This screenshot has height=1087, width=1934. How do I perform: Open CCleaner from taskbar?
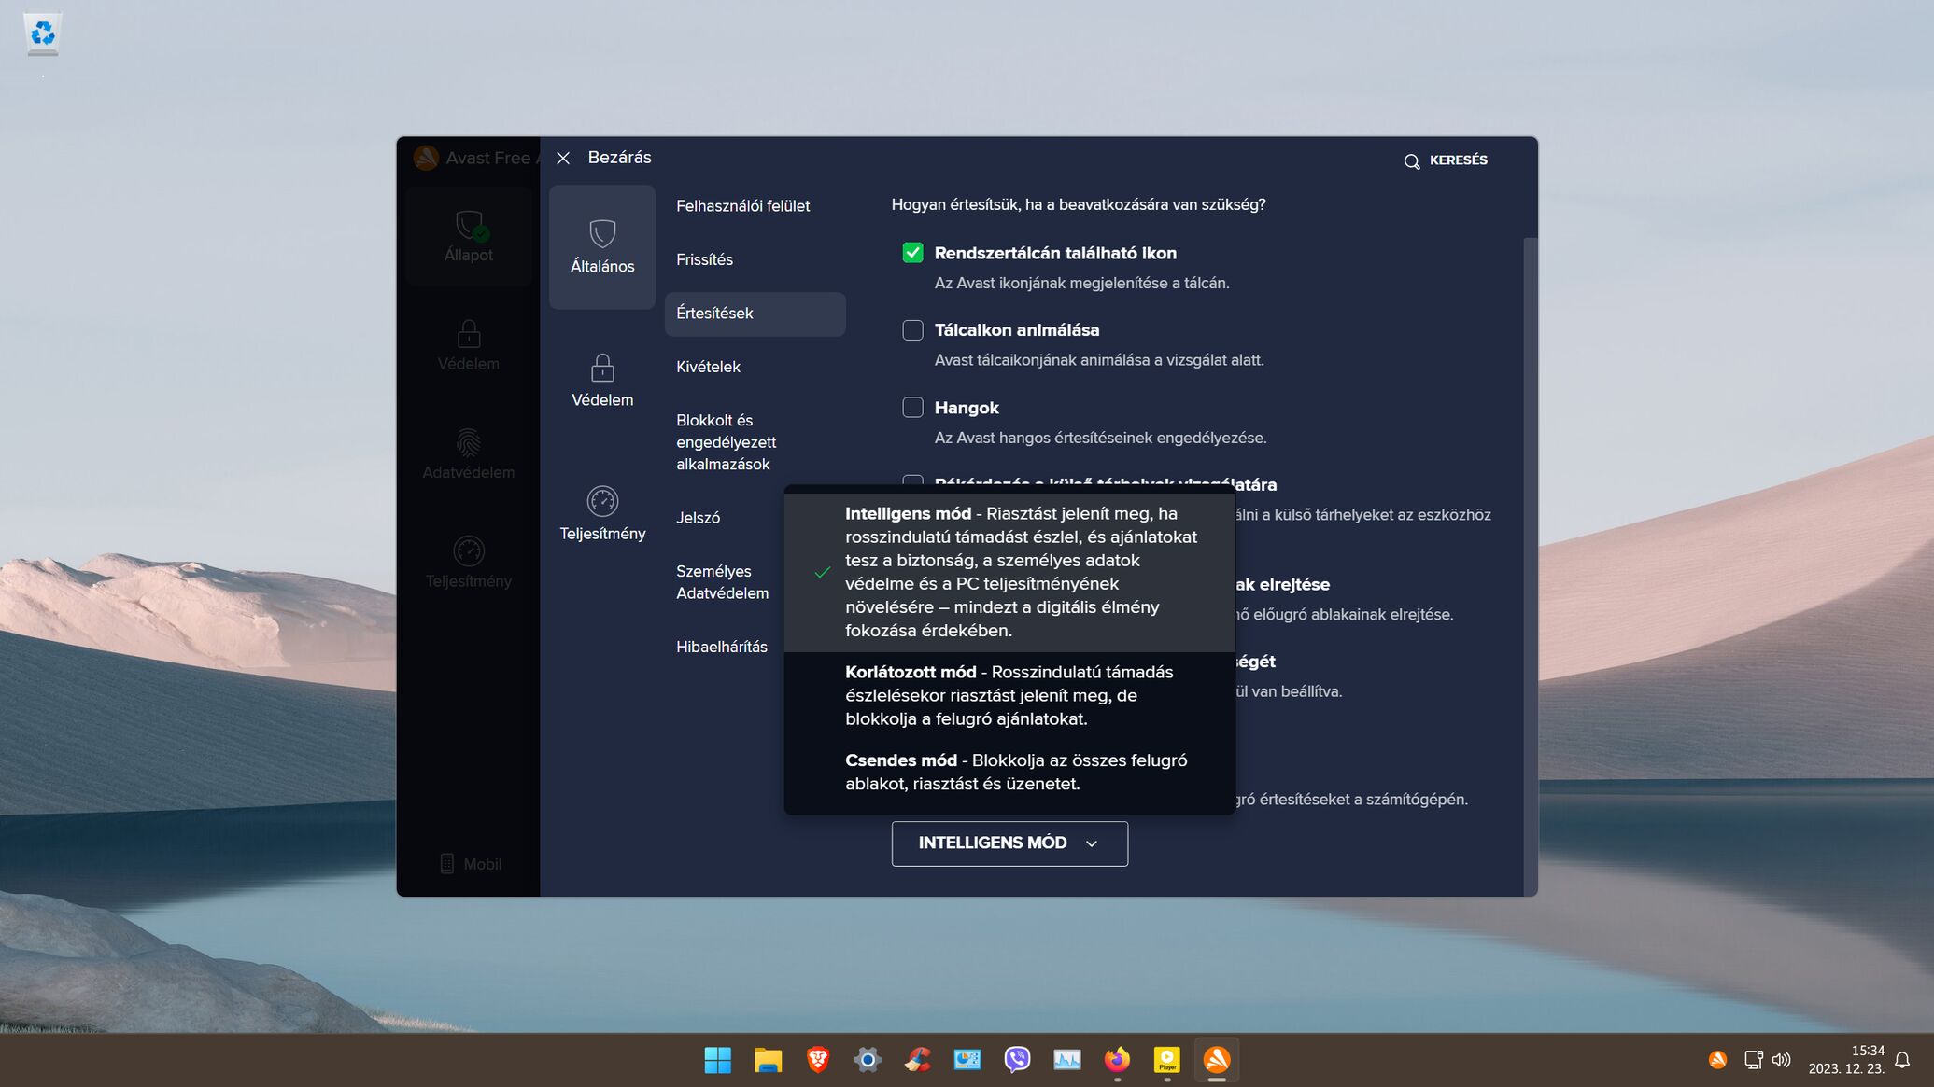click(x=918, y=1060)
